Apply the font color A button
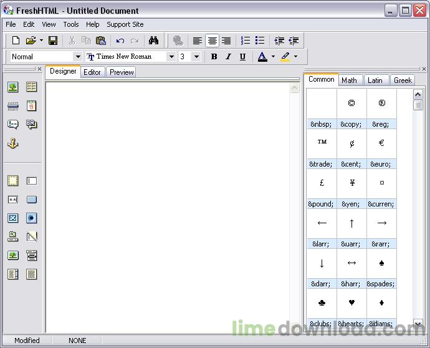Image resolution: width=430 pixels, height=348 pixels. pyautogui.click(x=262, y=57)
